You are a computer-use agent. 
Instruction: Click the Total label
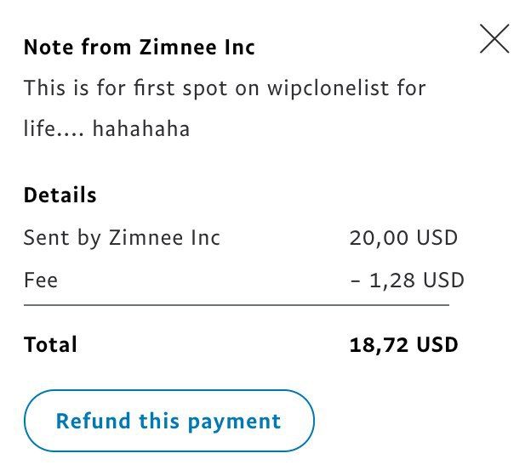pyautogui.click(x=50, y=344)
